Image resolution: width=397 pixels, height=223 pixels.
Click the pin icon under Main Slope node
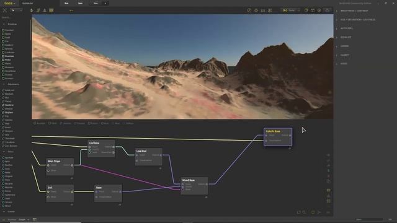72,178
